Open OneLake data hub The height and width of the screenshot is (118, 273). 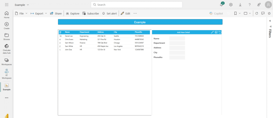point(7,49)
